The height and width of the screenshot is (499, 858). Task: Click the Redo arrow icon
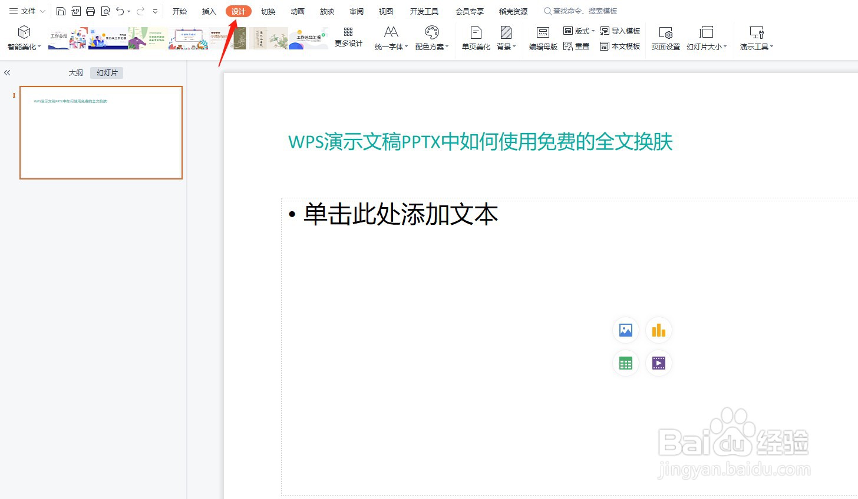click(x=140, y=11)
